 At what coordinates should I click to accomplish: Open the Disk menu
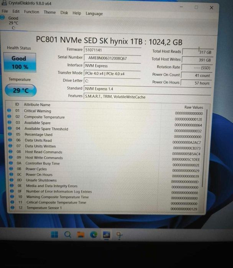coord(64,13)
